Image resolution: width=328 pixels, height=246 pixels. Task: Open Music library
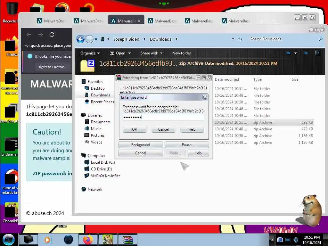[96, 129]
